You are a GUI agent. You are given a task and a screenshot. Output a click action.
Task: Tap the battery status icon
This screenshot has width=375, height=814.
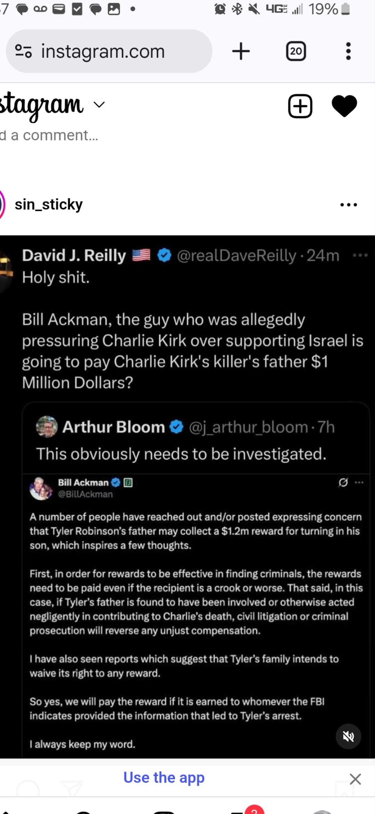coord(345,9)
